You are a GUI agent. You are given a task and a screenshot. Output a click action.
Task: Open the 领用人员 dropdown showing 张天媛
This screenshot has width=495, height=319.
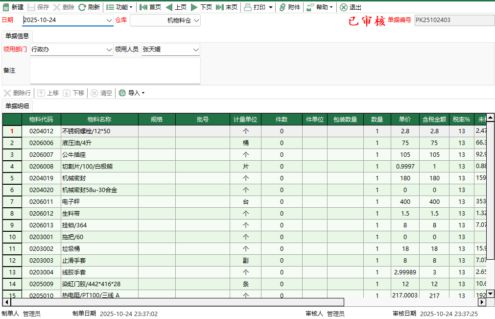click(170, 49)
